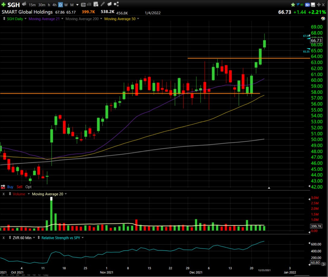
Task: Click the Opt options button
Action: (x=28, y=187)
